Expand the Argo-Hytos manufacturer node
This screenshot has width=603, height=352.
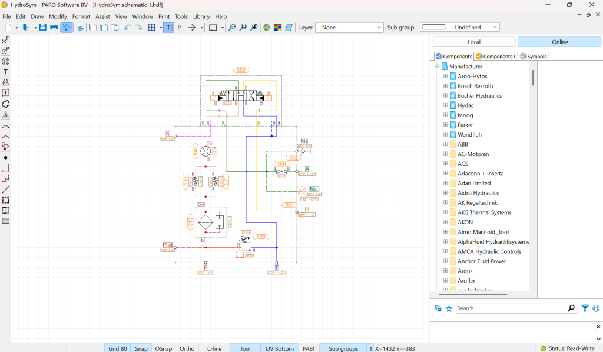click(x=445, y=76)
